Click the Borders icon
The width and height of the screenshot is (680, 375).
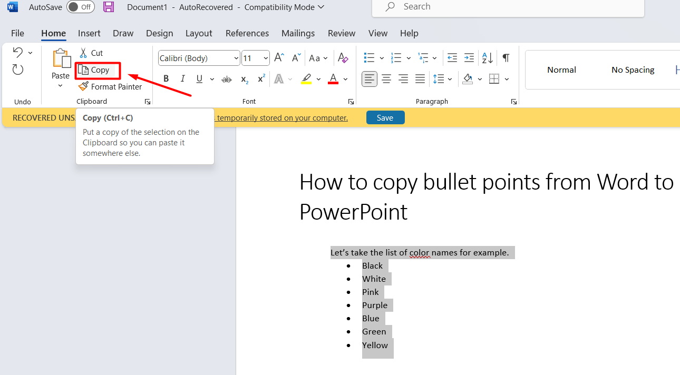(494, 79)
